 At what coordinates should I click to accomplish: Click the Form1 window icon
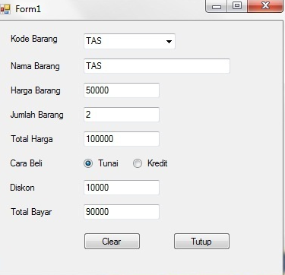(5, 9)
